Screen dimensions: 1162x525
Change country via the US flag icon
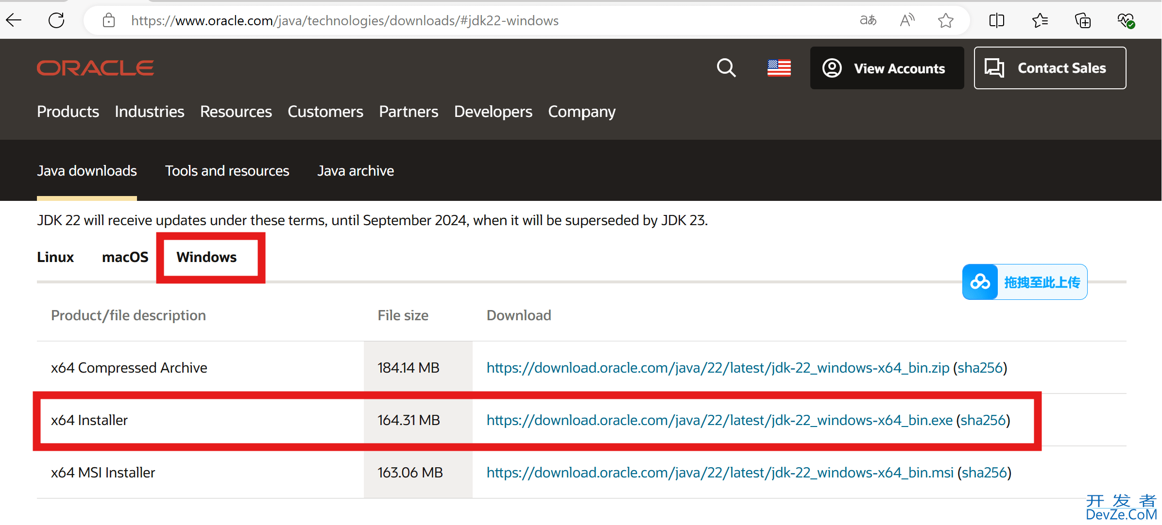(779, 68)
